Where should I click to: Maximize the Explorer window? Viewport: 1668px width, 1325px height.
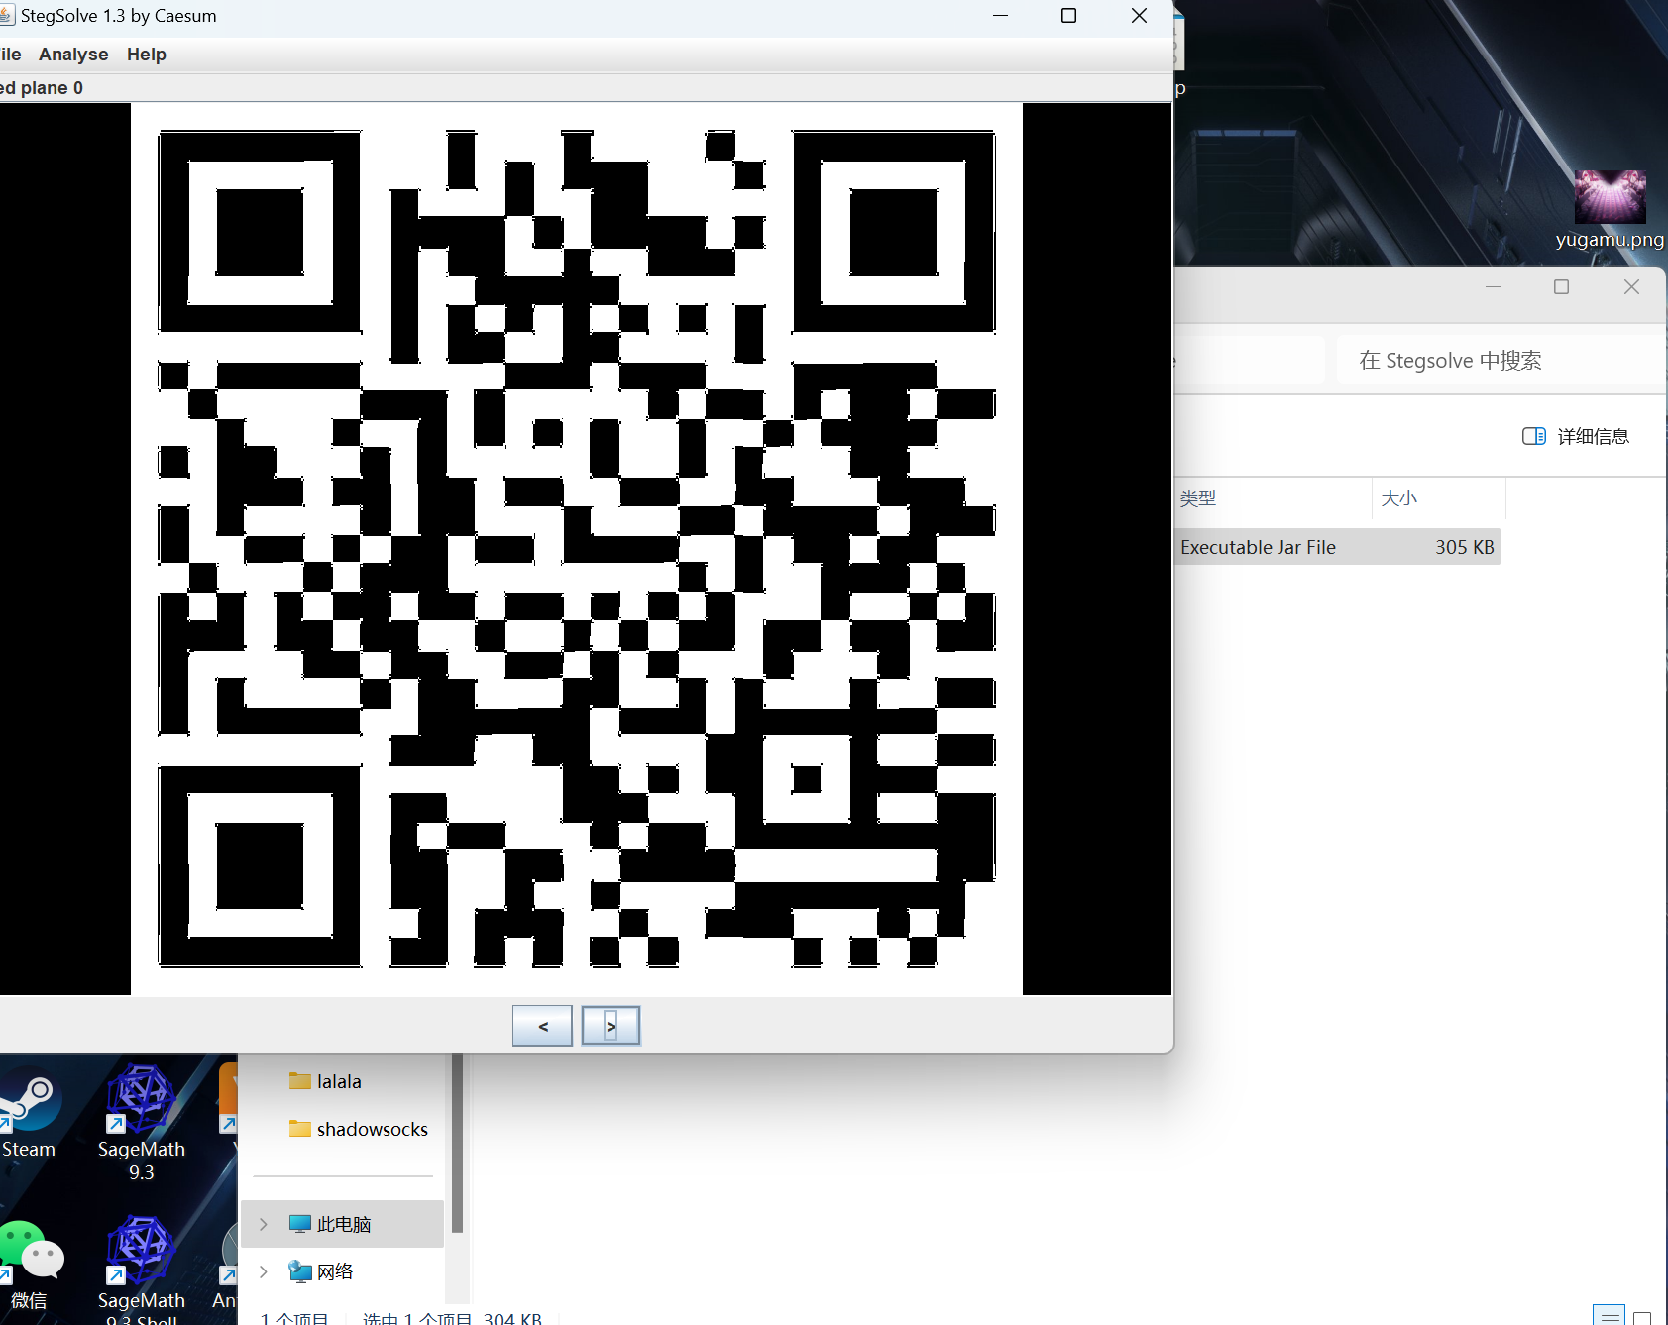tap(1561, 287)
